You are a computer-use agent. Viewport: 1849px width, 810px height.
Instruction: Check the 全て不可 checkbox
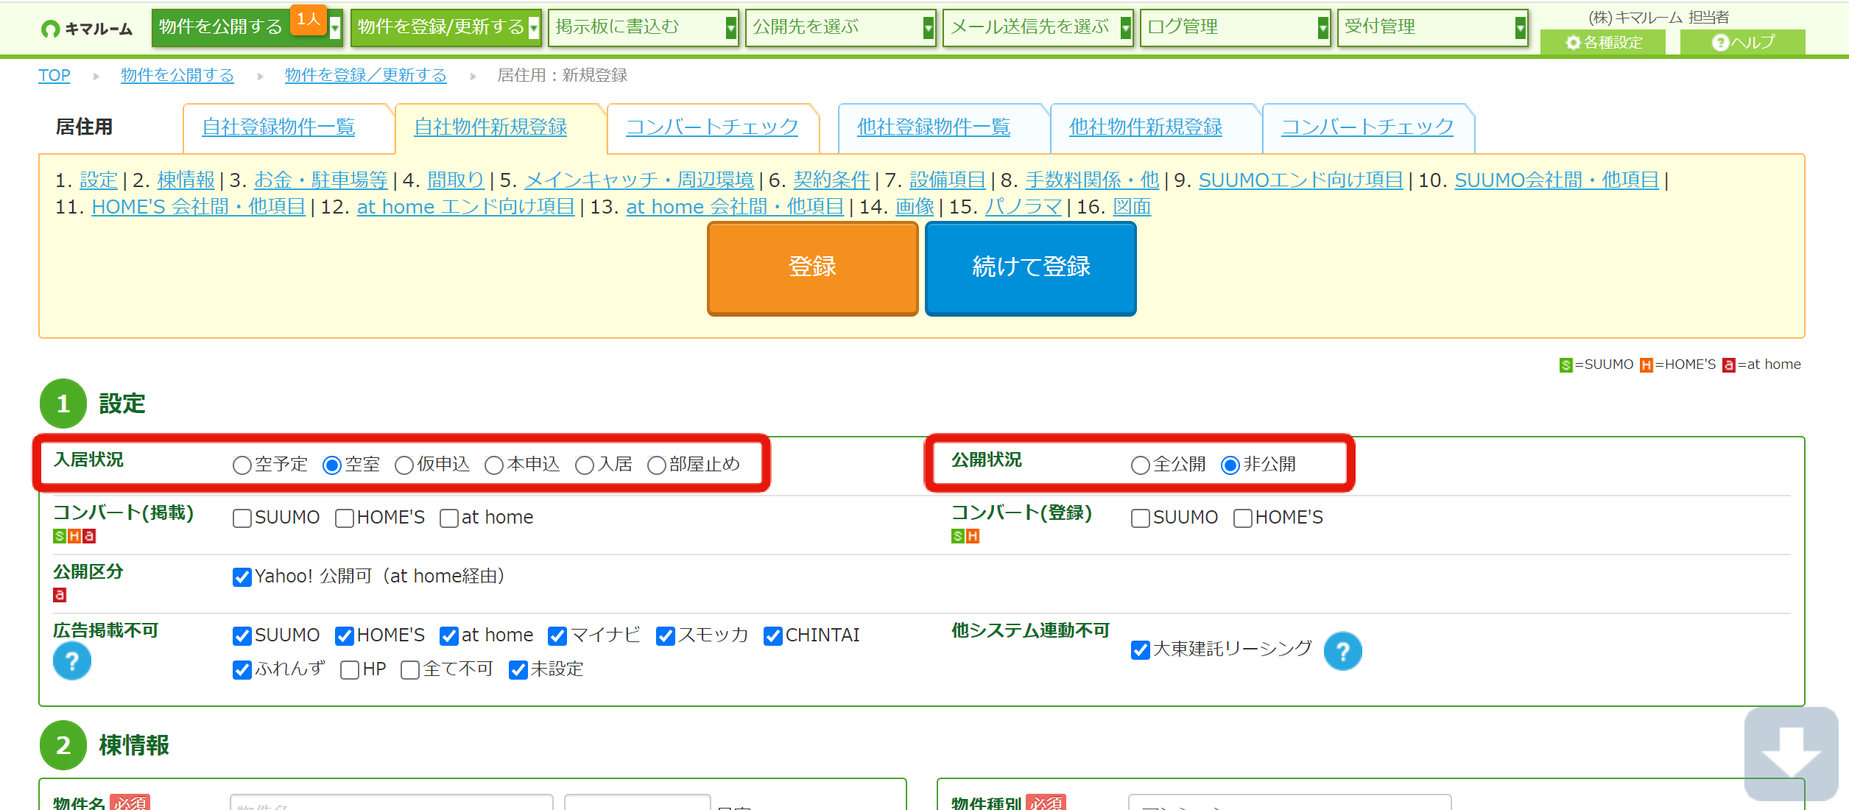pos(410,670)
